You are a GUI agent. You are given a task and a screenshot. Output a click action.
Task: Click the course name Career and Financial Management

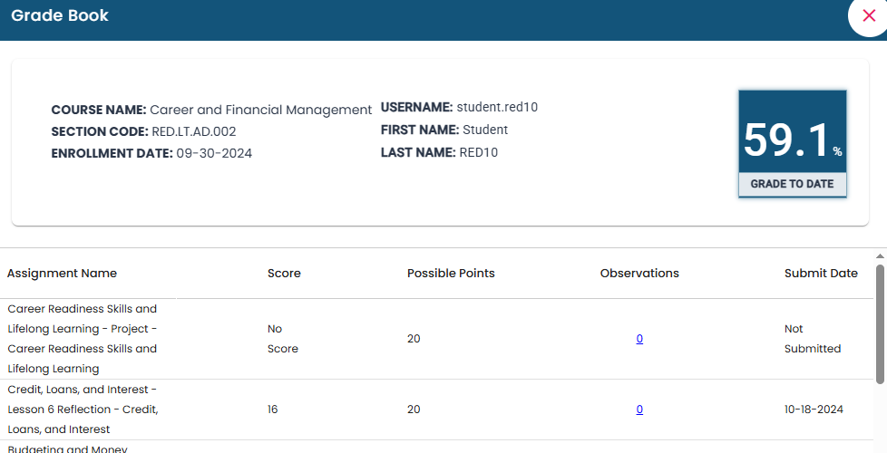(x=260, y=110)
